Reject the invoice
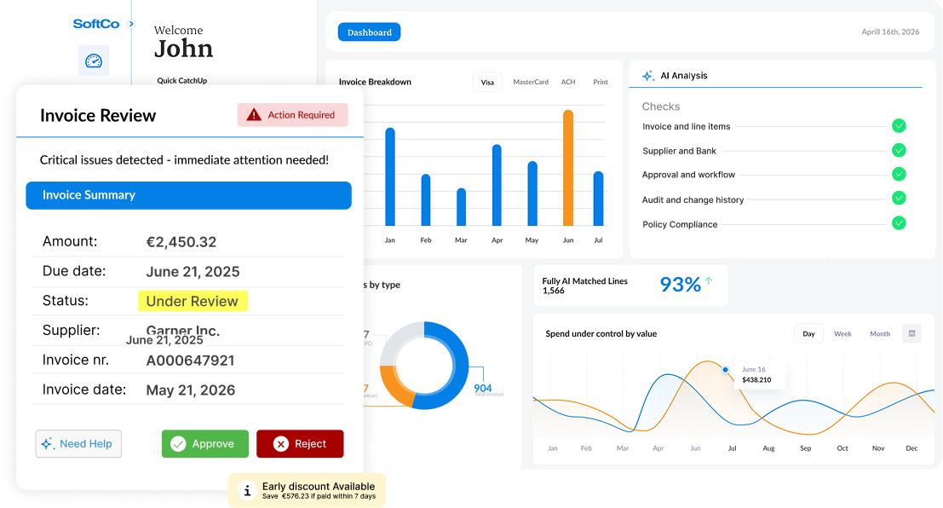The width and height of the screenshot is (943, 508). click(x=300, y=443)
